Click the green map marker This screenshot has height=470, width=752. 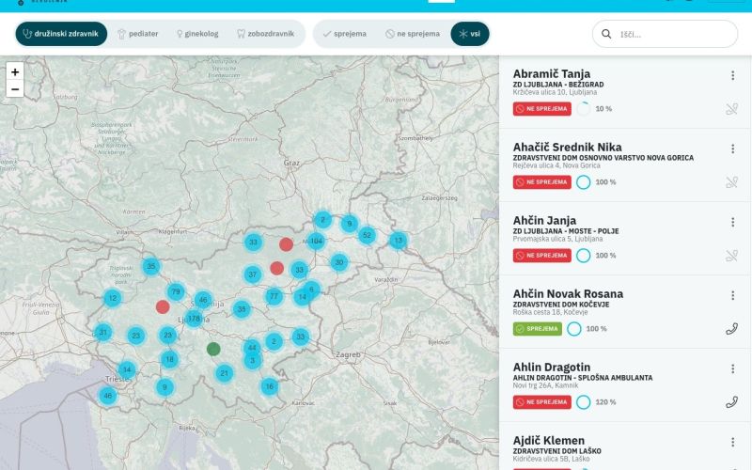click(x=213, y=349)
